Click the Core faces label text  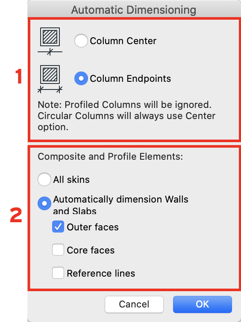[x=91, y=250]
